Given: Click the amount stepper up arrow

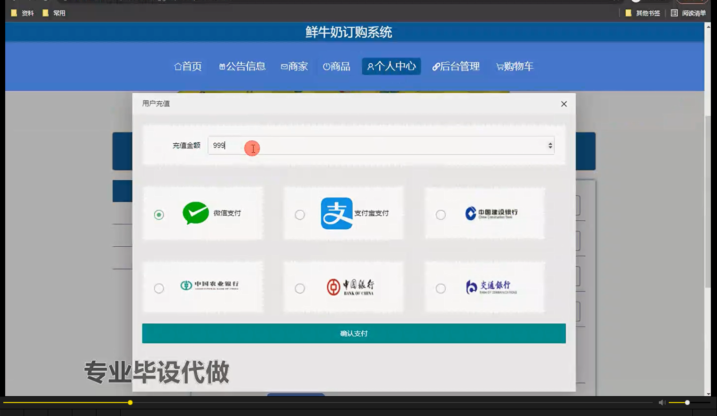Looking at the screenshot, I should (550, 143).
